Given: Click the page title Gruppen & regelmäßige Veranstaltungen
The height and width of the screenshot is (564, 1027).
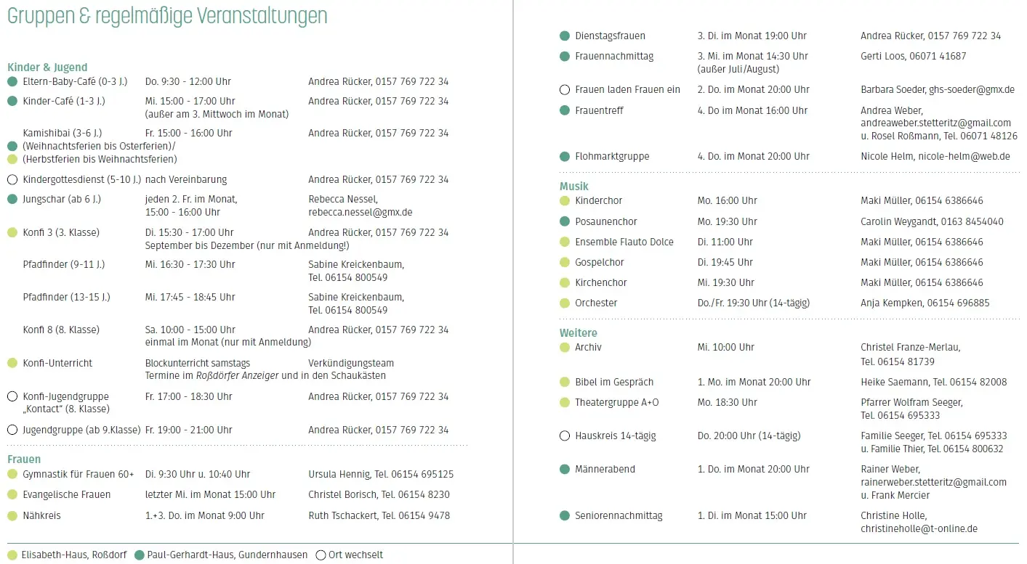Looking at the screenshot, I should [x=167, y=16].
